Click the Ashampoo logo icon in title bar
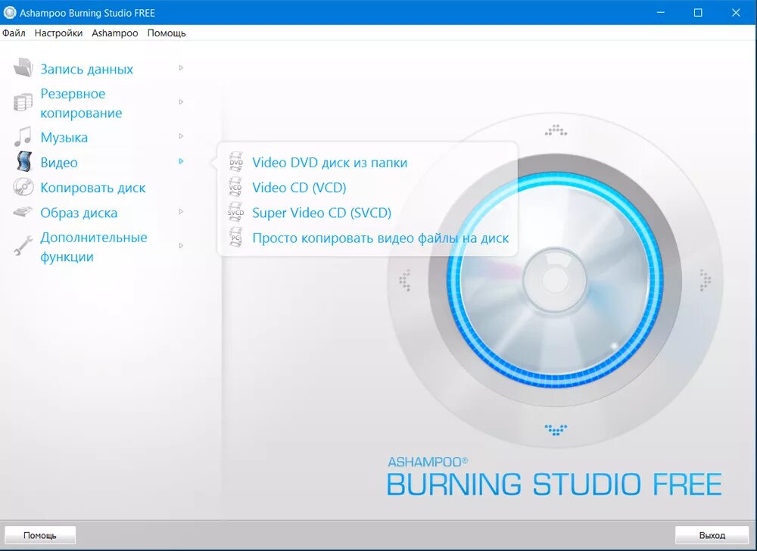Image resolution: width=757 pixels, height=551 pixels. 9,13
